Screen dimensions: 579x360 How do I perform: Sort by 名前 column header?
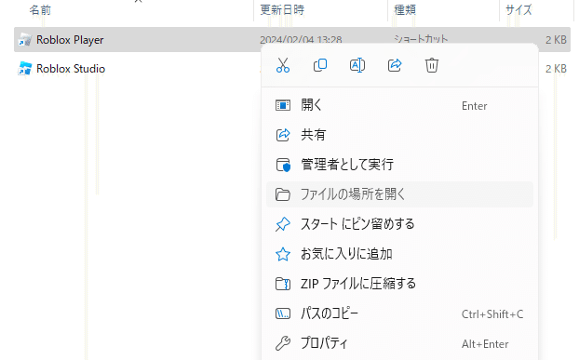[40, 10]
